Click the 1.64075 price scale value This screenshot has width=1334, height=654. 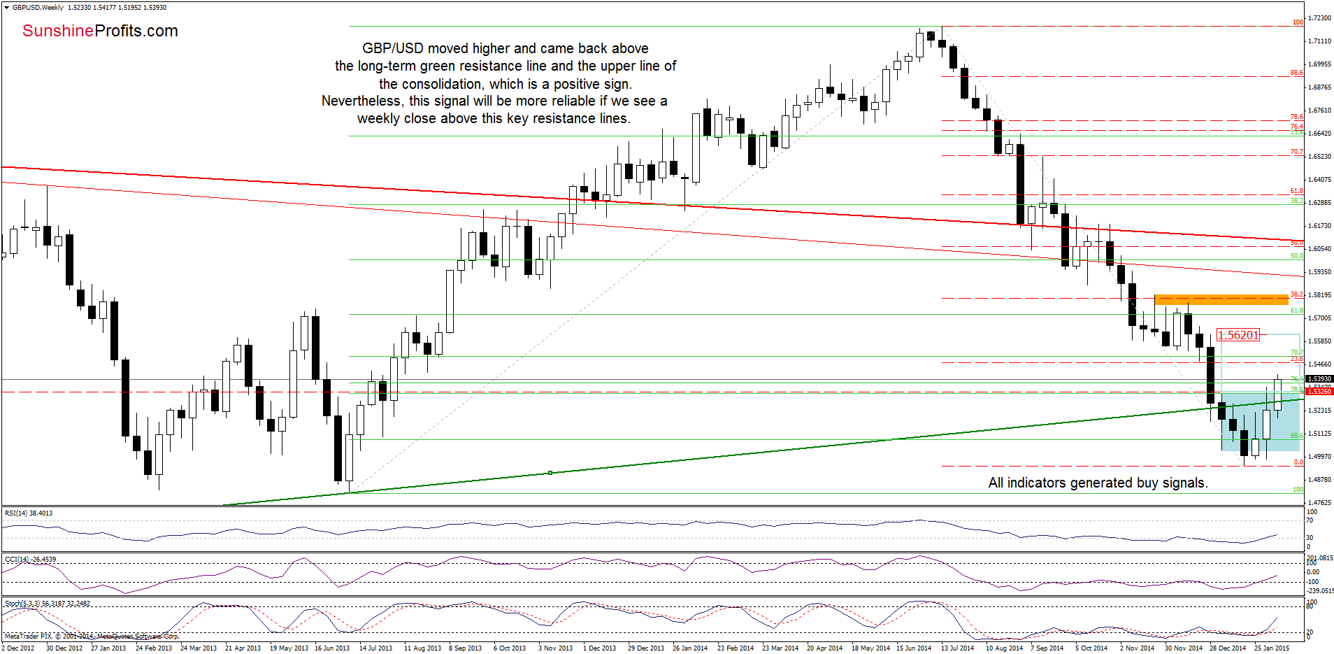pyautogui.click(x=1319, y=179)
